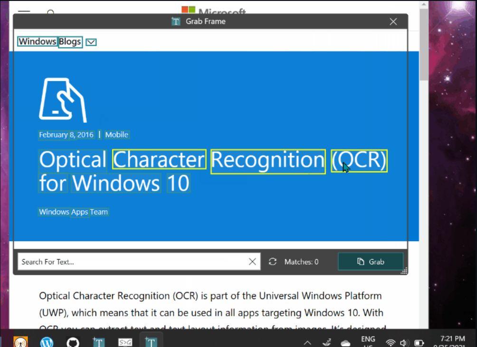Open the hamburger menu on the Microsoft page
The image size is (477, 347).
(24, 11)
